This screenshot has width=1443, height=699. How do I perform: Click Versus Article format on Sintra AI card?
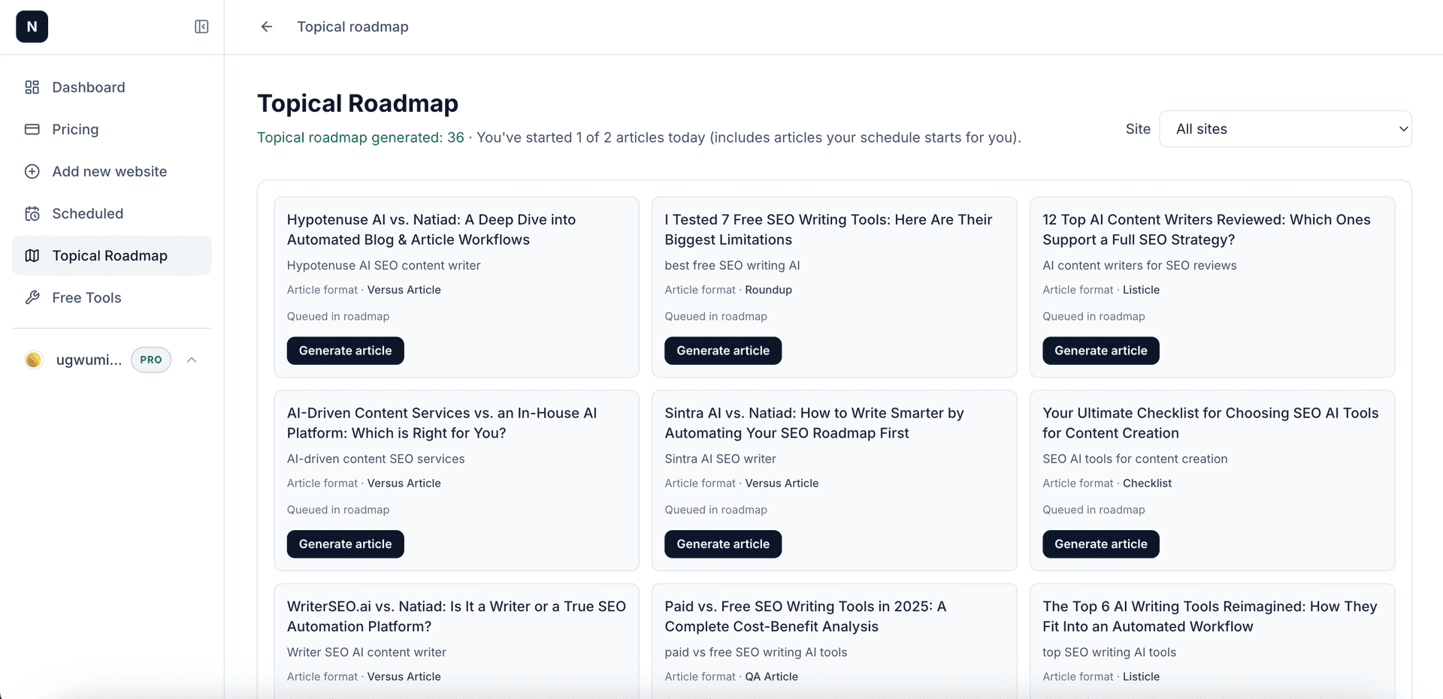(782, 484)
